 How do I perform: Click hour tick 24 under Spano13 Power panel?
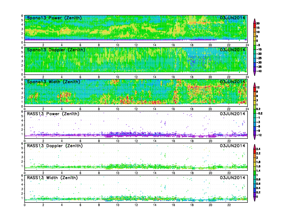pos(247,45)
